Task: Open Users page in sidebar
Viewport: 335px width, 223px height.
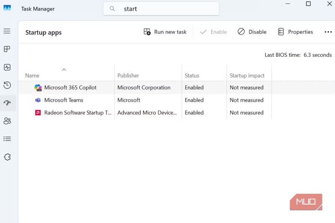Action: [x=7, y=121]
